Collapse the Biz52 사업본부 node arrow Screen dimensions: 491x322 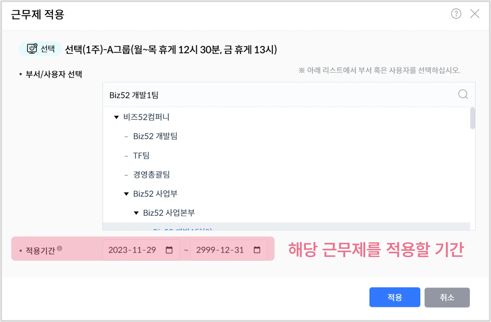point(136,213)
